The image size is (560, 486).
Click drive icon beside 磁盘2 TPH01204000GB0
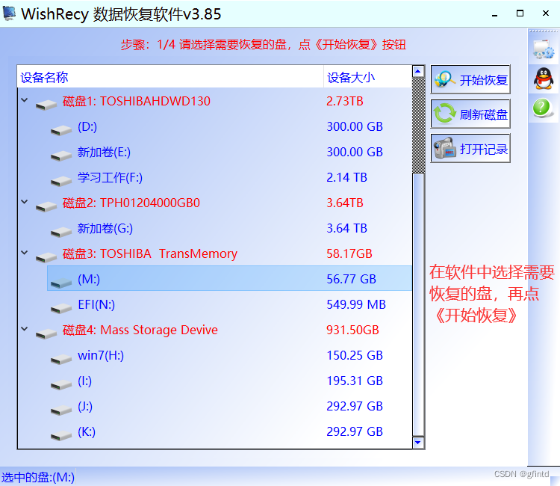[x=46, y=206]
